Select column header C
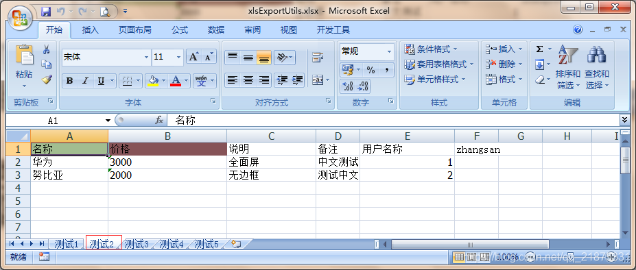This screenshot has height=270, width=636. (272, 136)
